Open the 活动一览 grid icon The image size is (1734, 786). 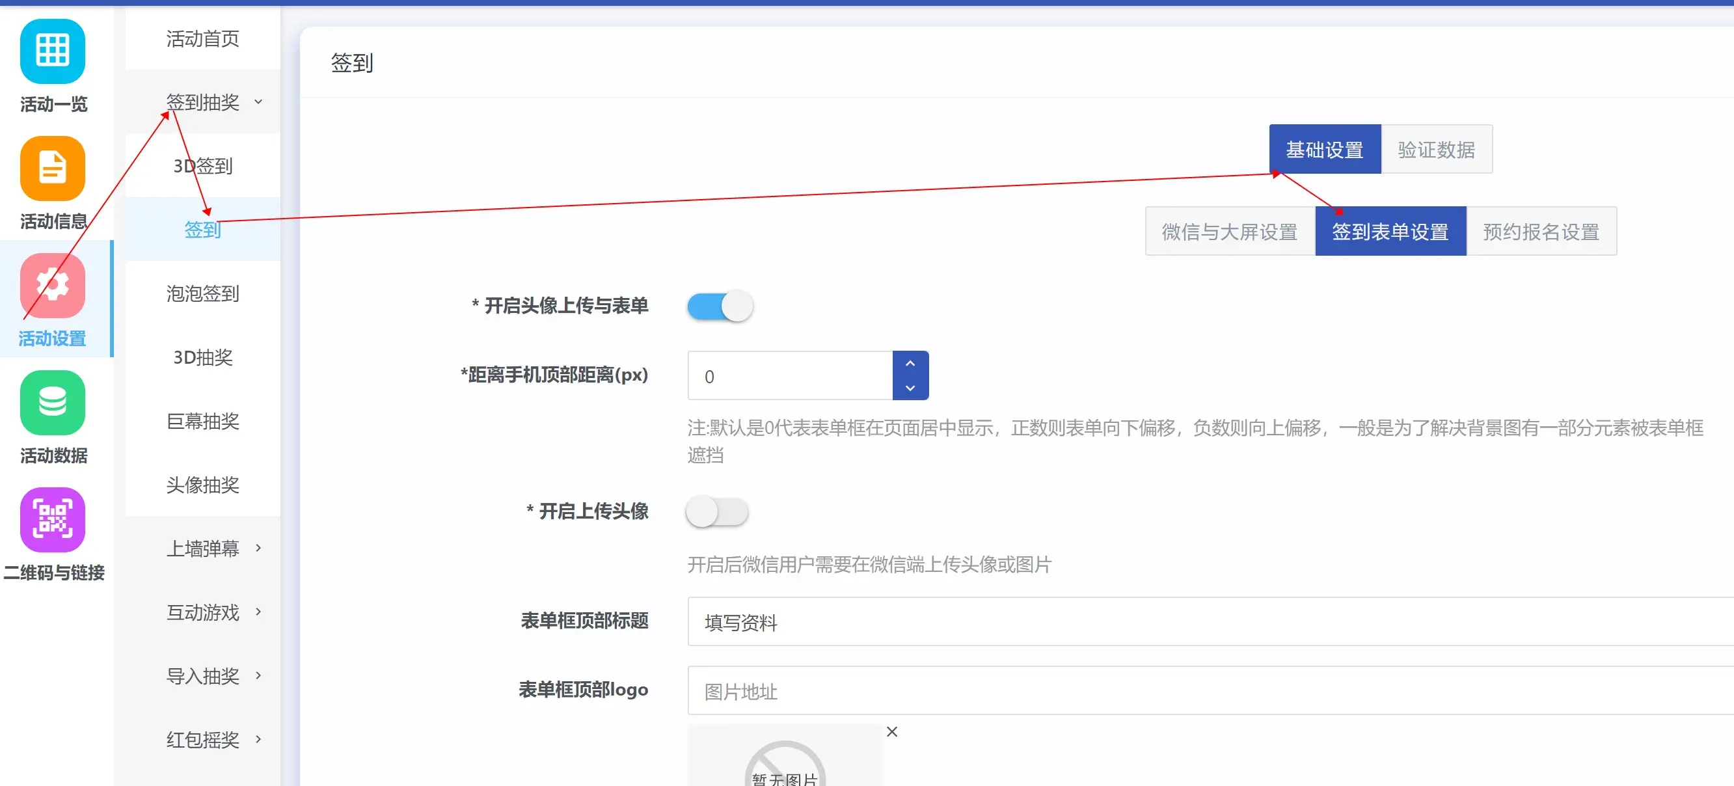[53, 51]
